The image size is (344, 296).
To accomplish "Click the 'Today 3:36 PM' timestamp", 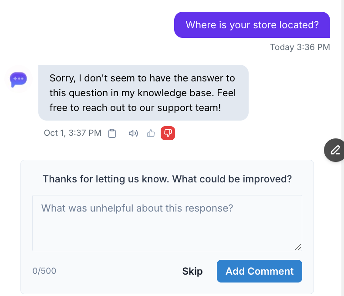I will click(x=300, y=47).
